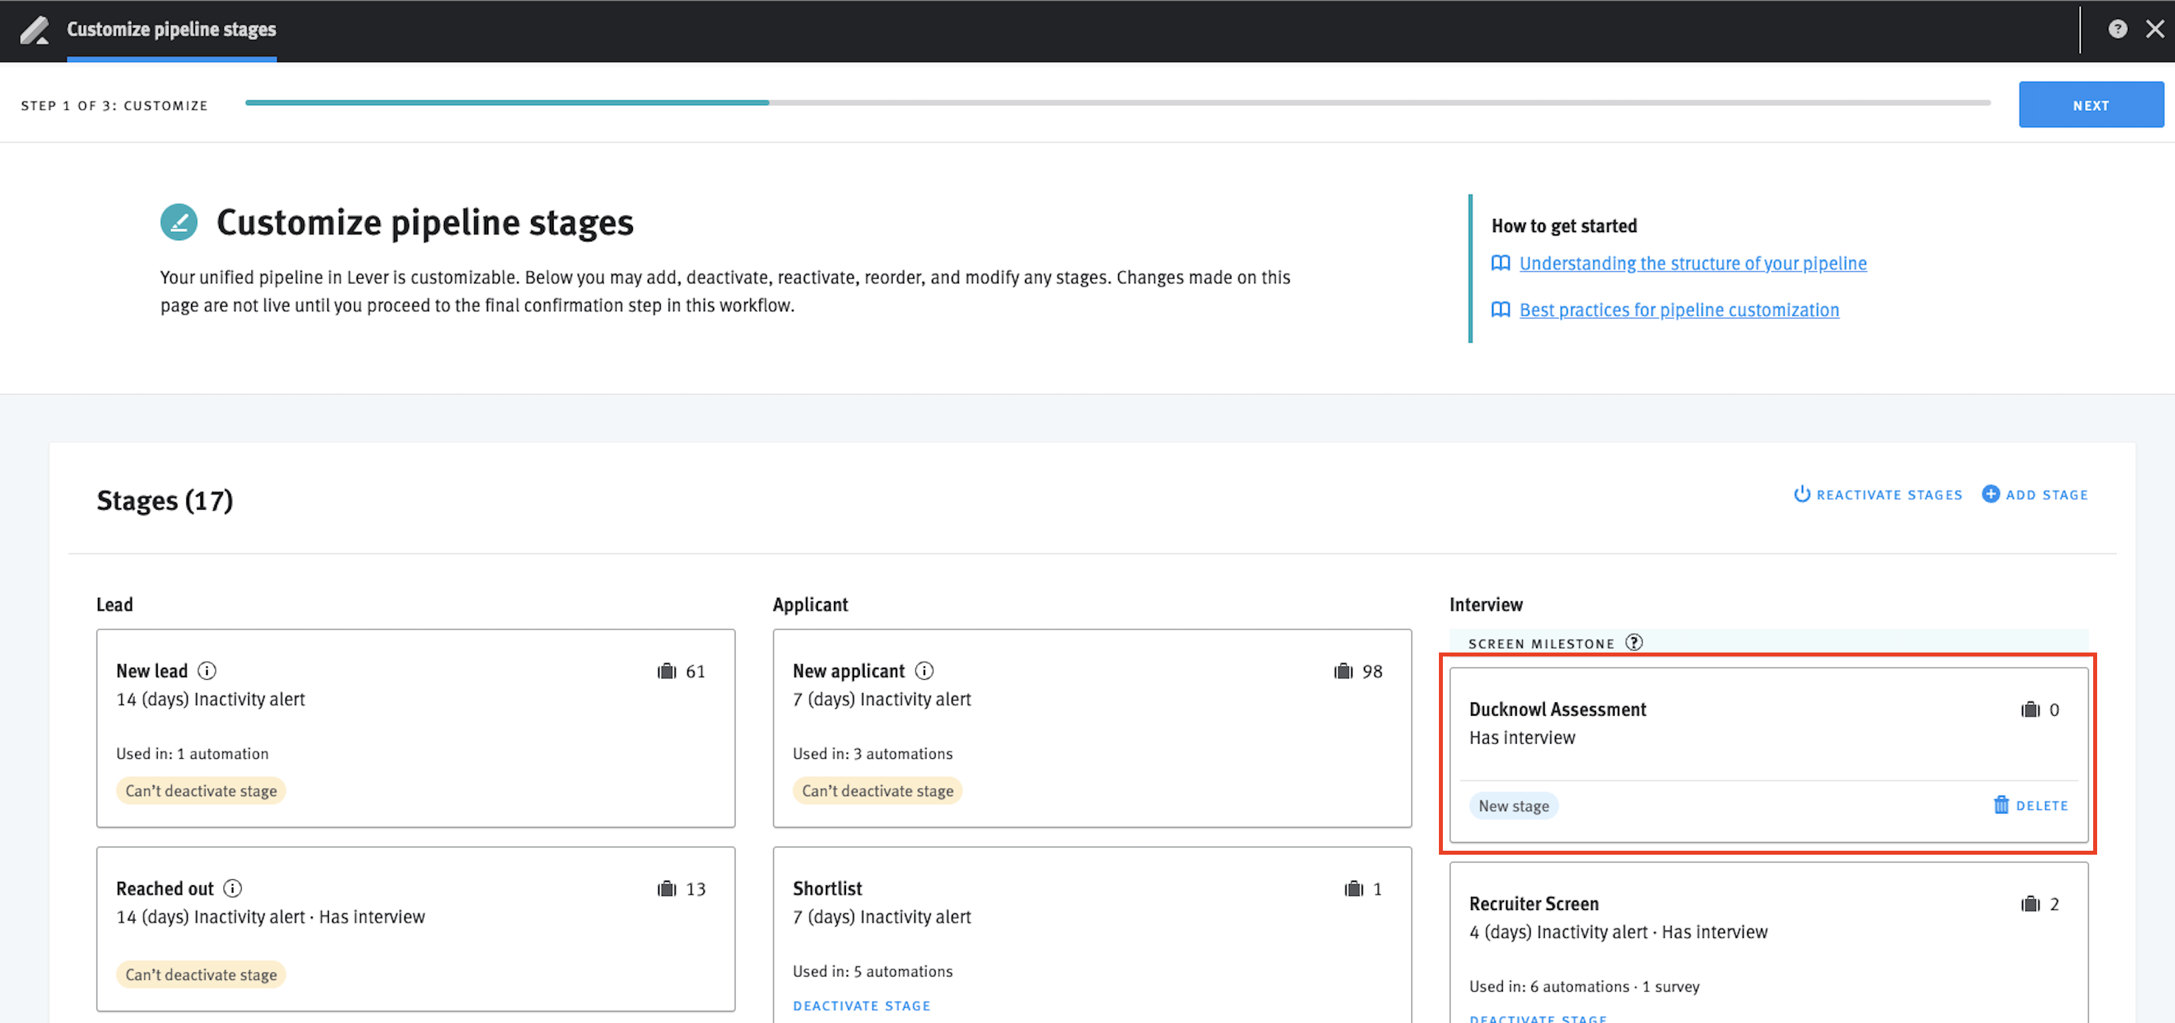
Task: Click briefcase icon on New applicant card
Action: click(x=1343, y=671)
